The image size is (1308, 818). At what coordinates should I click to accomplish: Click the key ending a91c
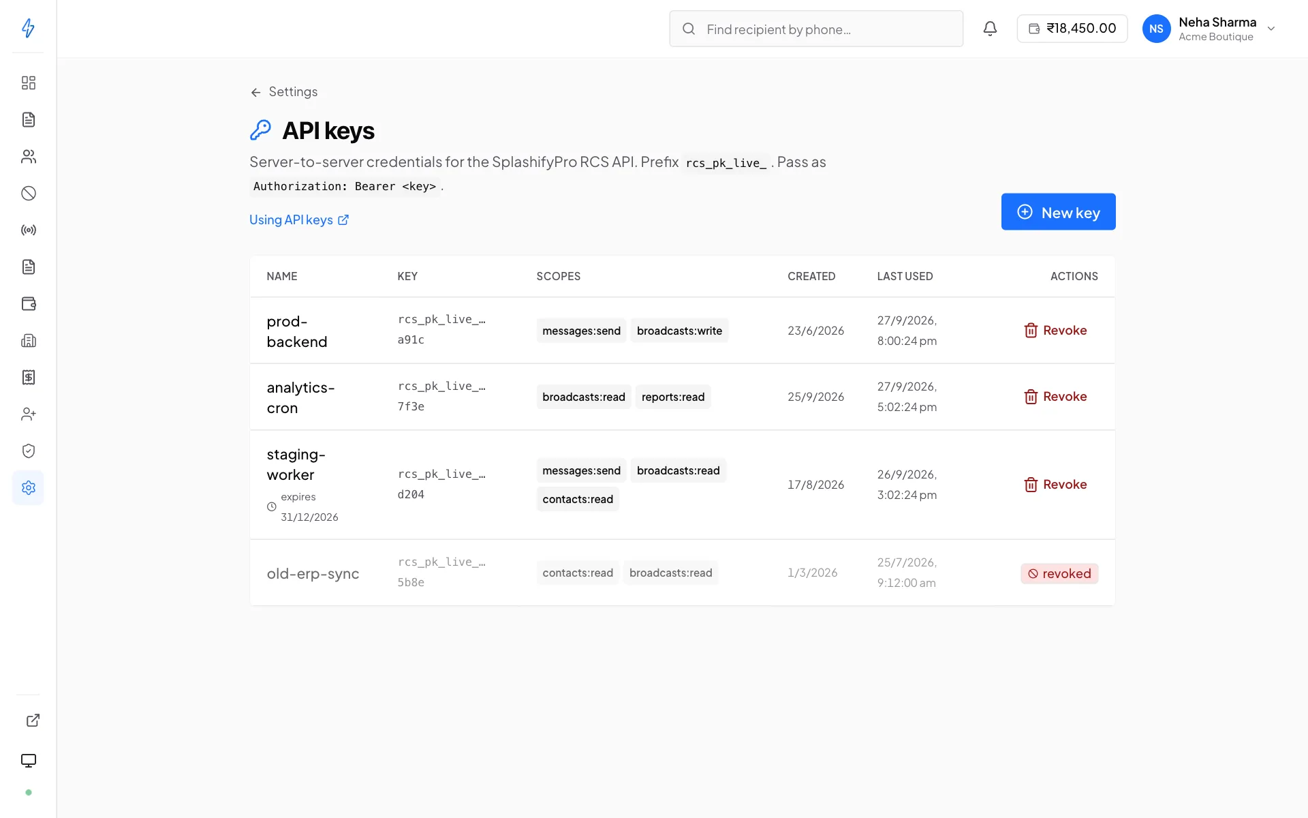[441, 329]
